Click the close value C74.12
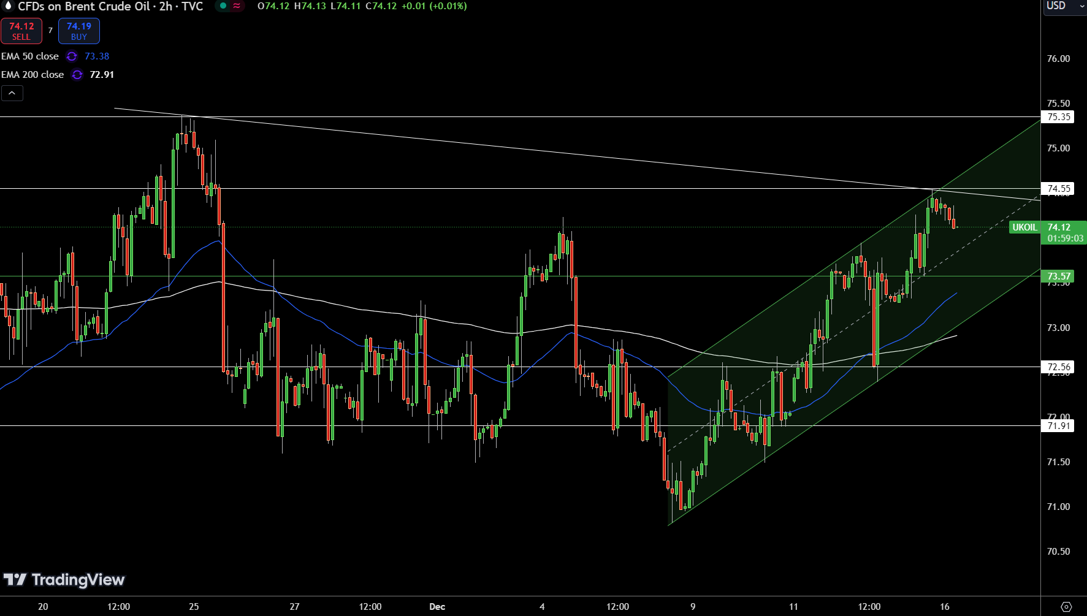This screenshot has width=1087, height=616. [x=381, y=6]
